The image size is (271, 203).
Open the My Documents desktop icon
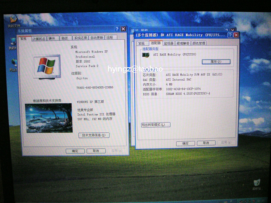point(13,20)
